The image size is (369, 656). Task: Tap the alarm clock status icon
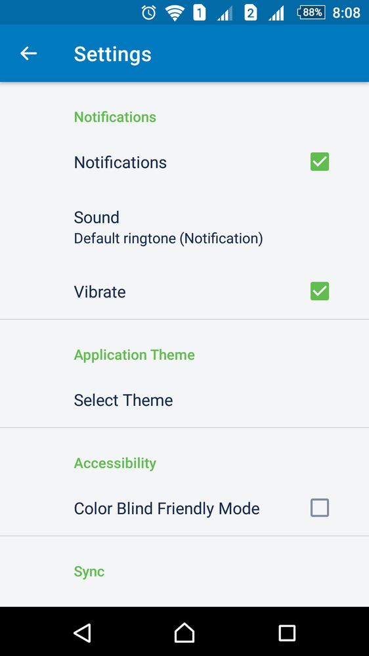(x=148, y=12)
